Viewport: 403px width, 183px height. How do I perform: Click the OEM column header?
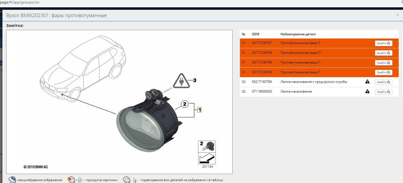click(255, 34)
